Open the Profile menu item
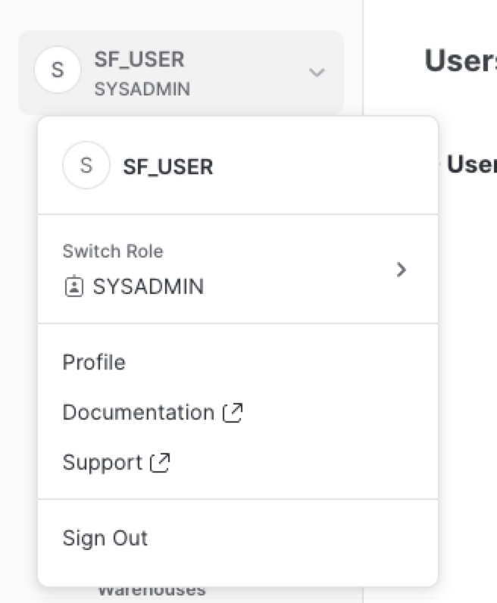This screenshot has height=603, width=497. click(94, 362)
